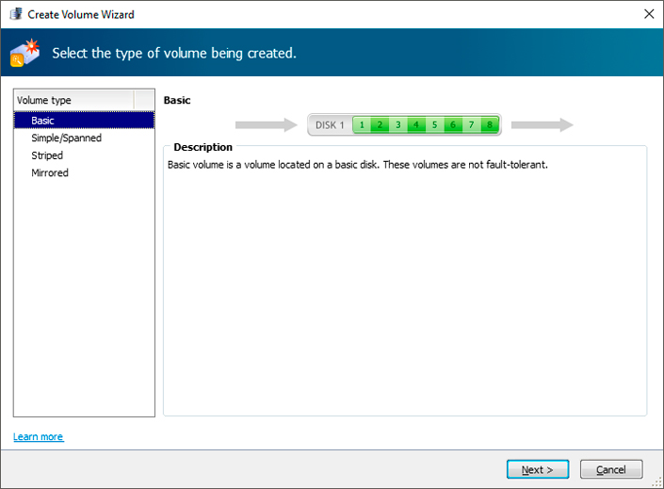Screen dimensions: 664x489
Task: Click the Volume type column header
Action: 74,101
